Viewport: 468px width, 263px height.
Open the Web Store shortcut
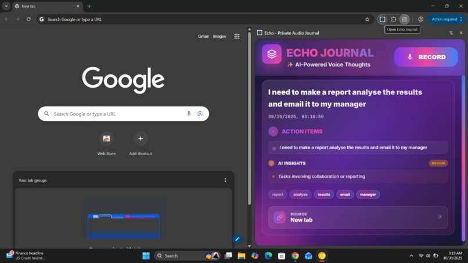106,143
